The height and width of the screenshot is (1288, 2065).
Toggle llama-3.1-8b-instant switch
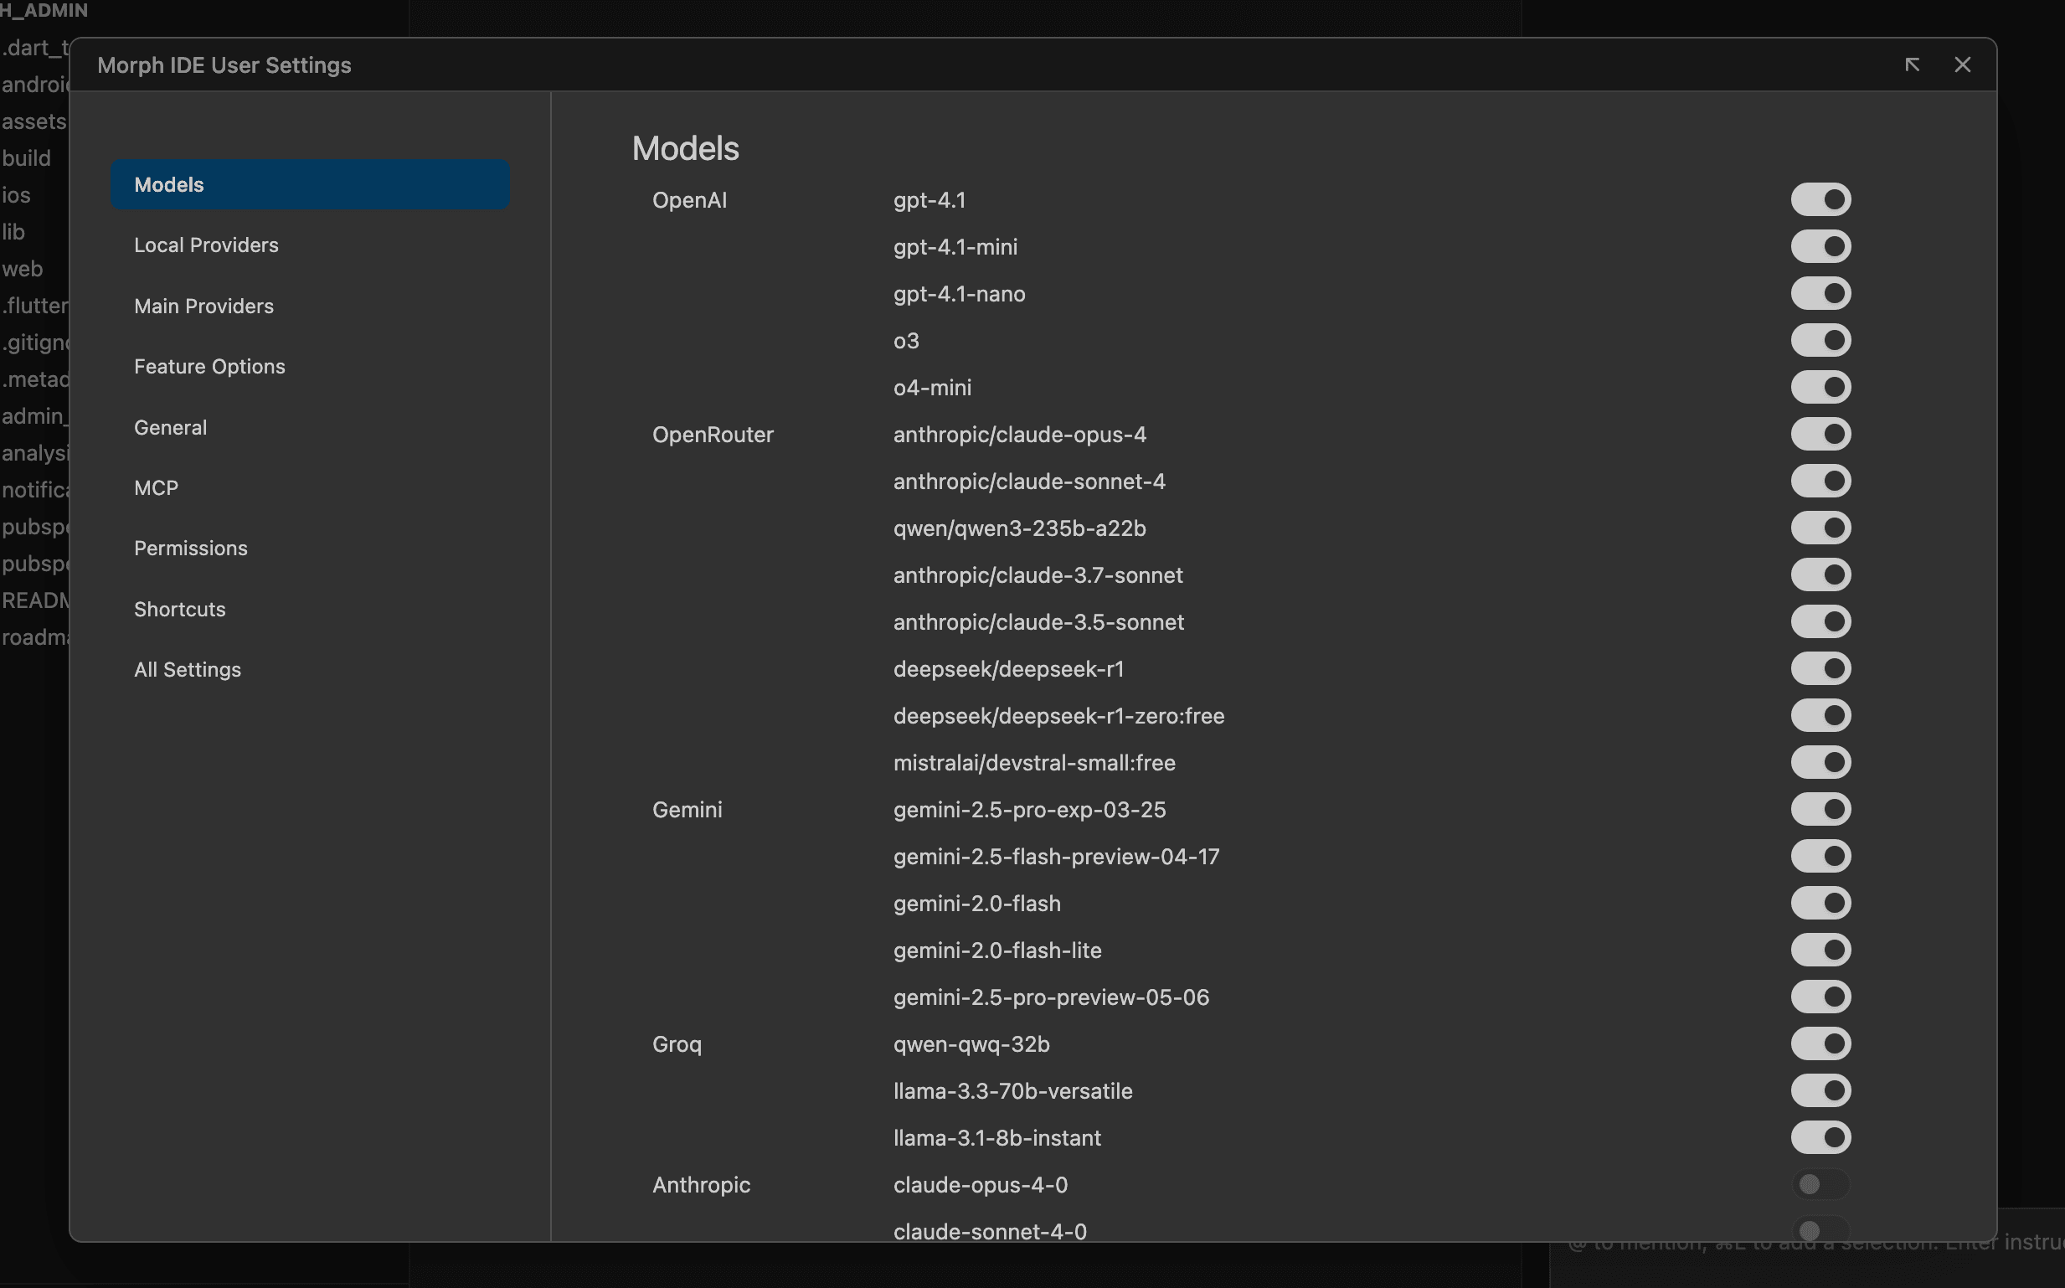[x=1820, y=1137]
